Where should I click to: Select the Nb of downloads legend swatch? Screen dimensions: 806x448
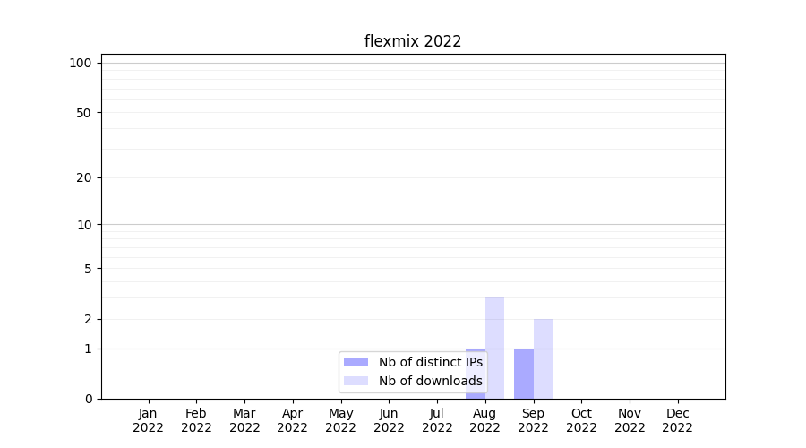point(356,381)
